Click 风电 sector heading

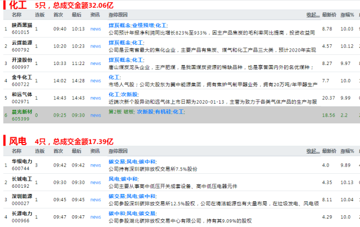[18, 141]
